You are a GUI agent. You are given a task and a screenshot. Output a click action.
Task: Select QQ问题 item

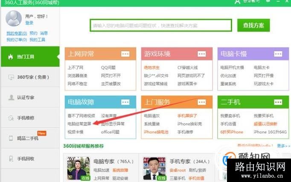click(108, 67)
